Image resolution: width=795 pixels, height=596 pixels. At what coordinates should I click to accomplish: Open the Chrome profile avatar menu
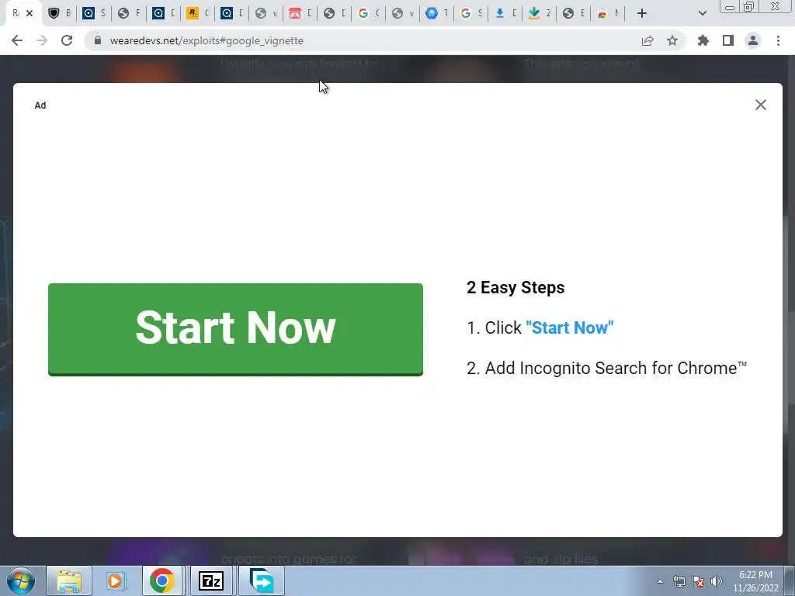click(753, 40)
